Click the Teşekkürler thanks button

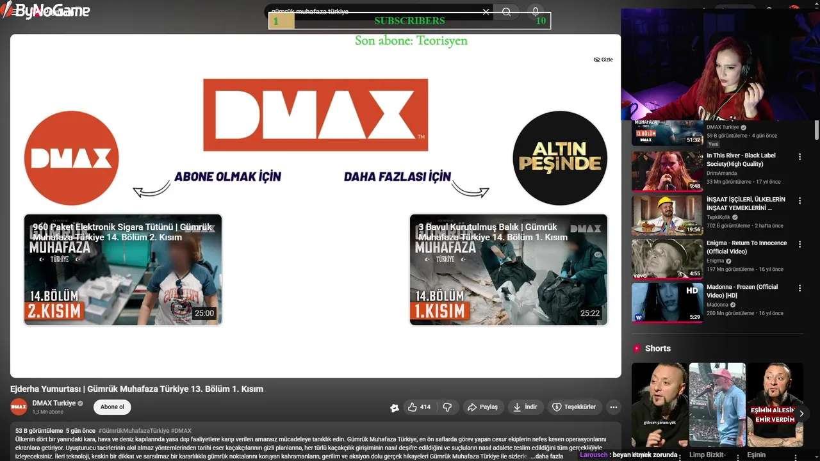click(575, 407)
